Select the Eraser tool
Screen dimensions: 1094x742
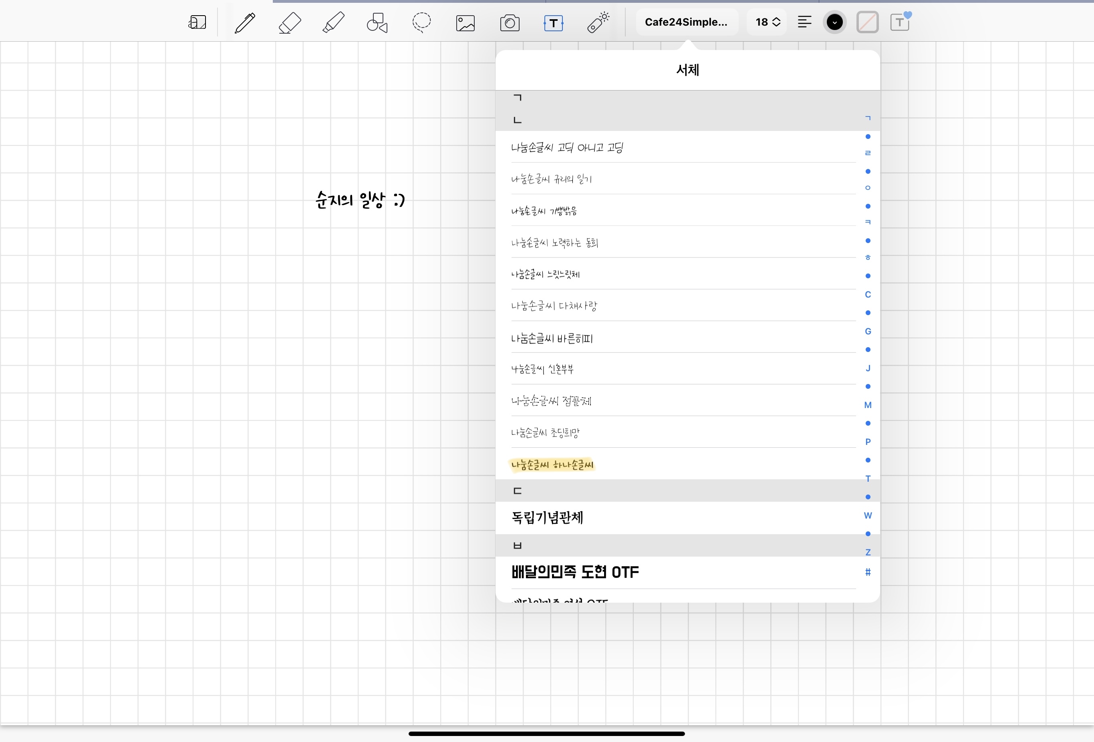290,22
